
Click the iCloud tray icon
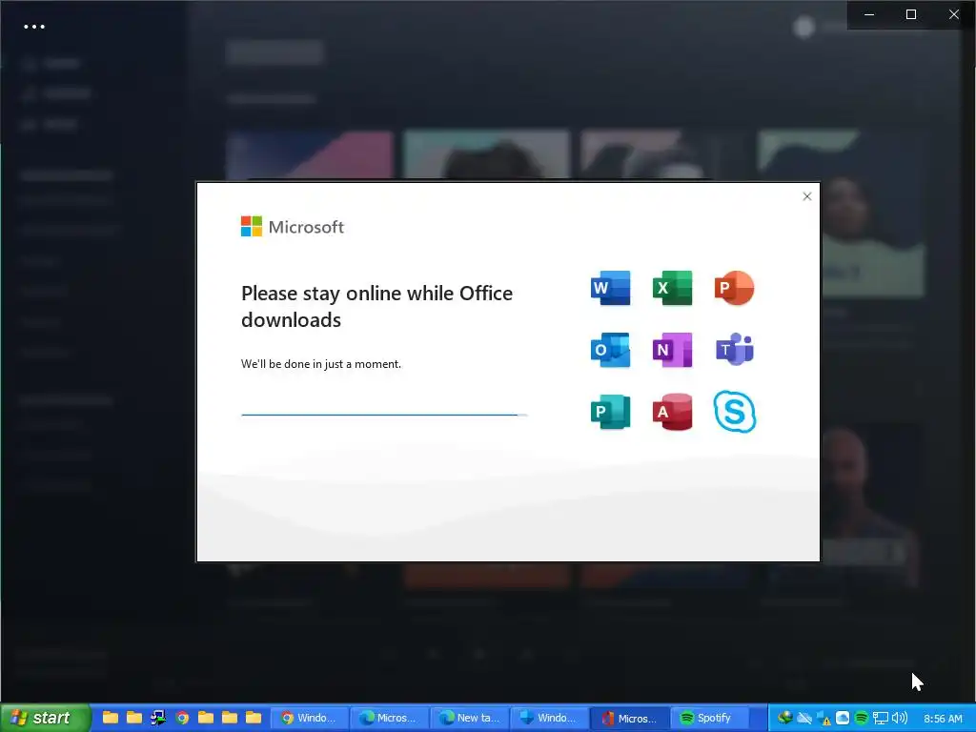(x=843, y=718)
